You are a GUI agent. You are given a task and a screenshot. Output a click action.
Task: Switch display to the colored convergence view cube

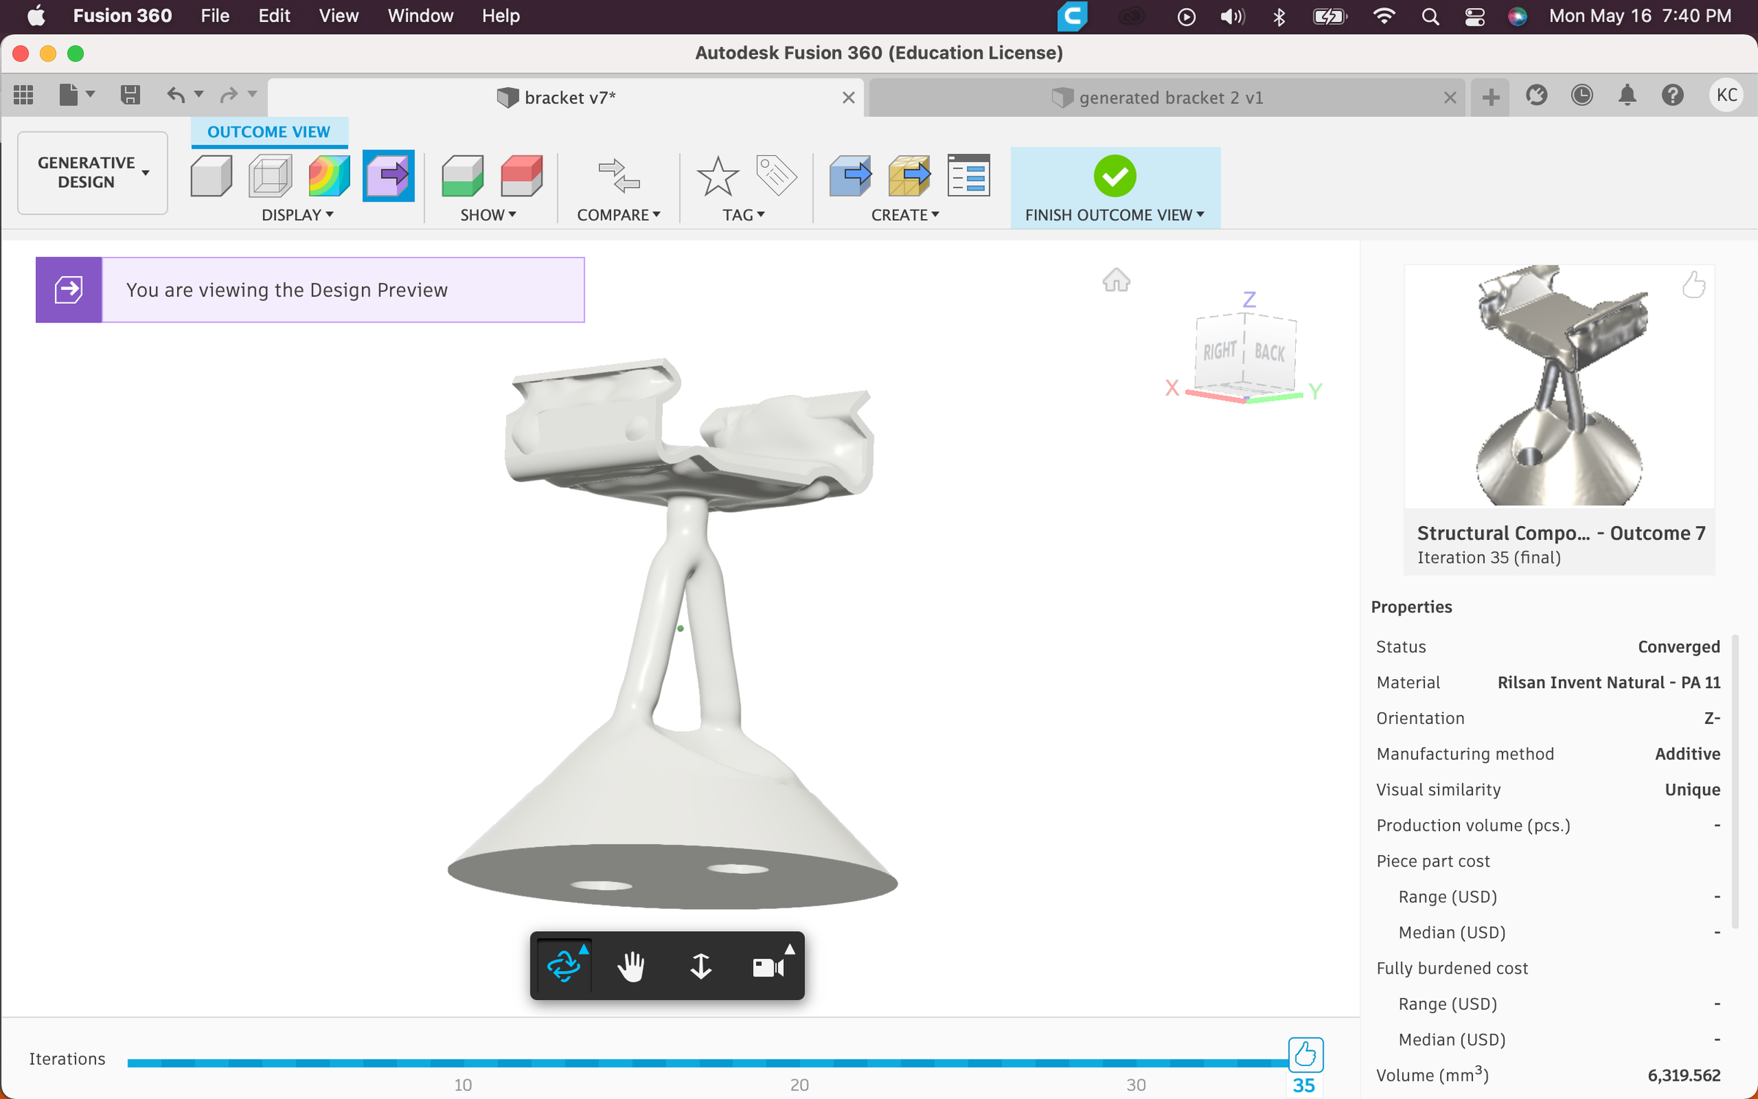[328, 176]
